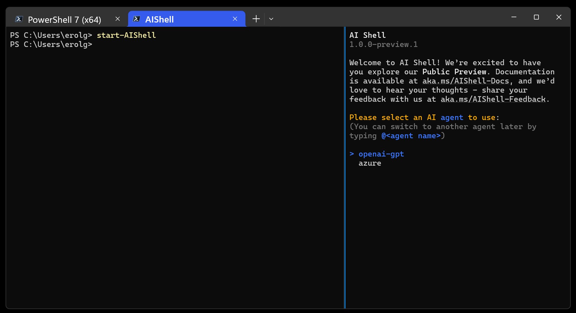Choose the azure agent option
The image size is (576, 313).
click(370, 163)
